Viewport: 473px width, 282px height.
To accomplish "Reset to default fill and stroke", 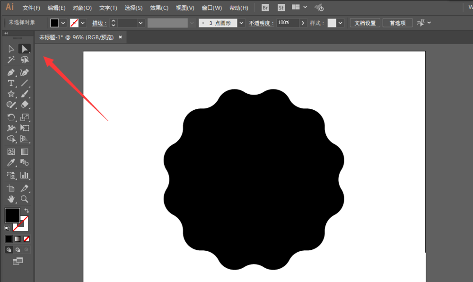I will tap(7, 229).
